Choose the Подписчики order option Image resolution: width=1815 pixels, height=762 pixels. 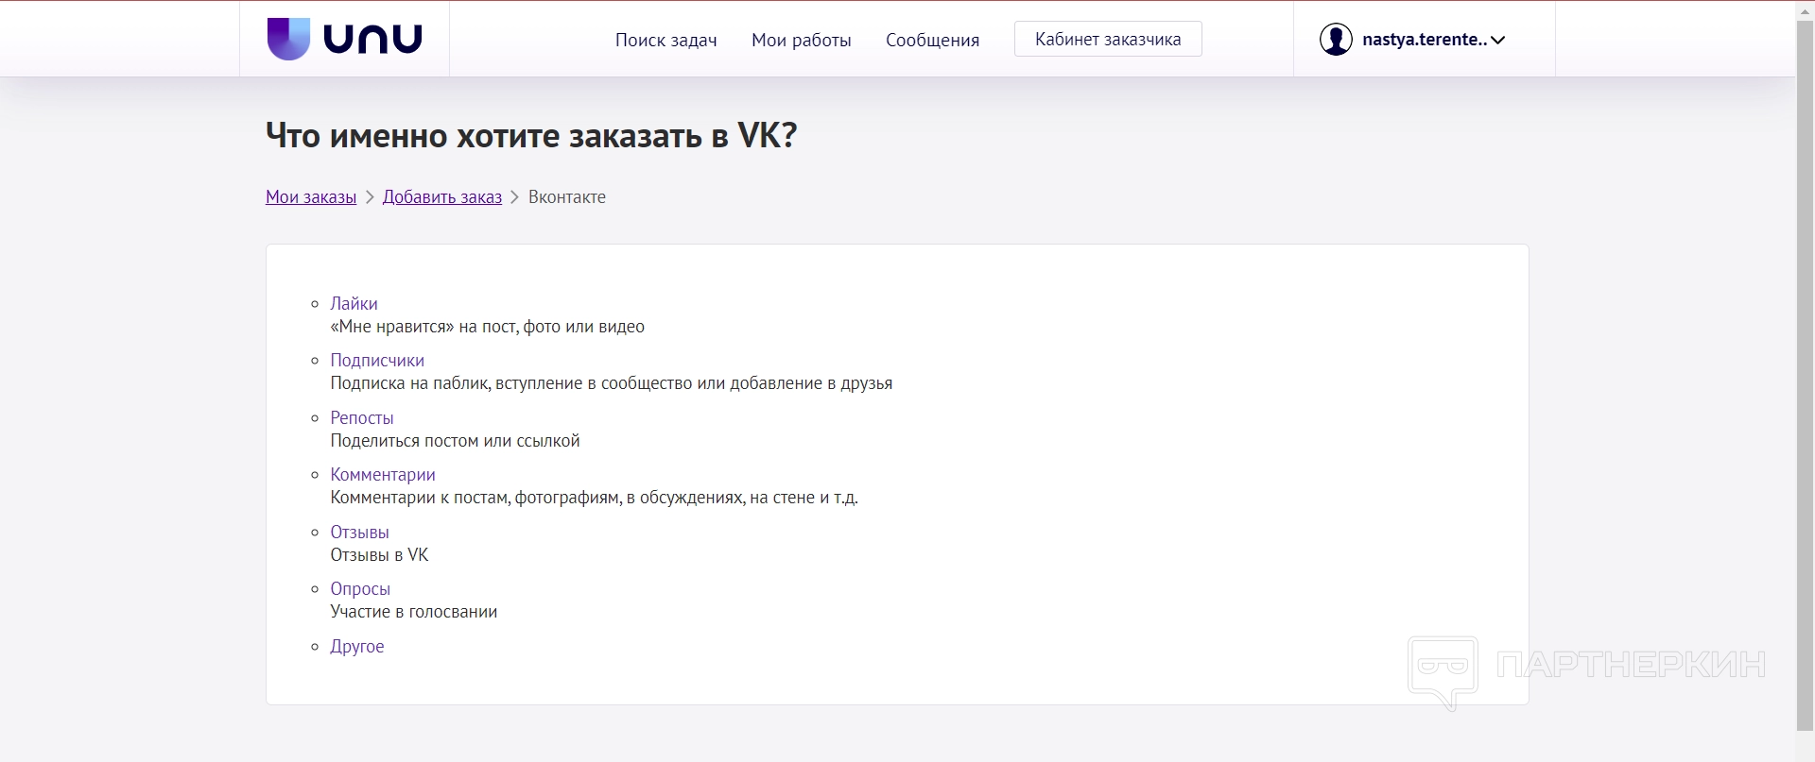pos(377,360)
